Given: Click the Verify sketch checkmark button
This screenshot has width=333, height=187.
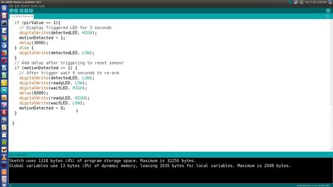Looking at the screenshot, I should (11, 10).
